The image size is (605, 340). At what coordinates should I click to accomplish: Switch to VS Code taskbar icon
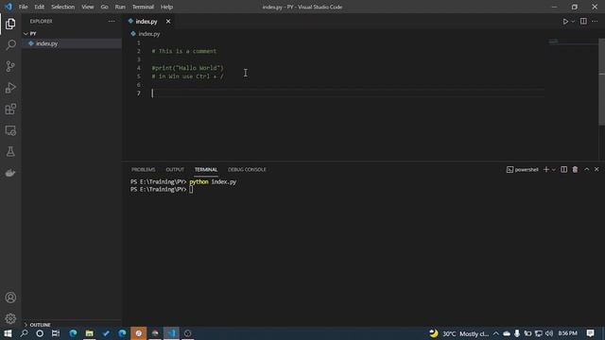pos(171,333)
